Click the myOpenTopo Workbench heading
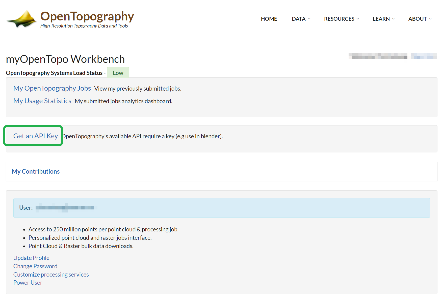The height and width of the screenshot is (296, 443). (65, 59)
